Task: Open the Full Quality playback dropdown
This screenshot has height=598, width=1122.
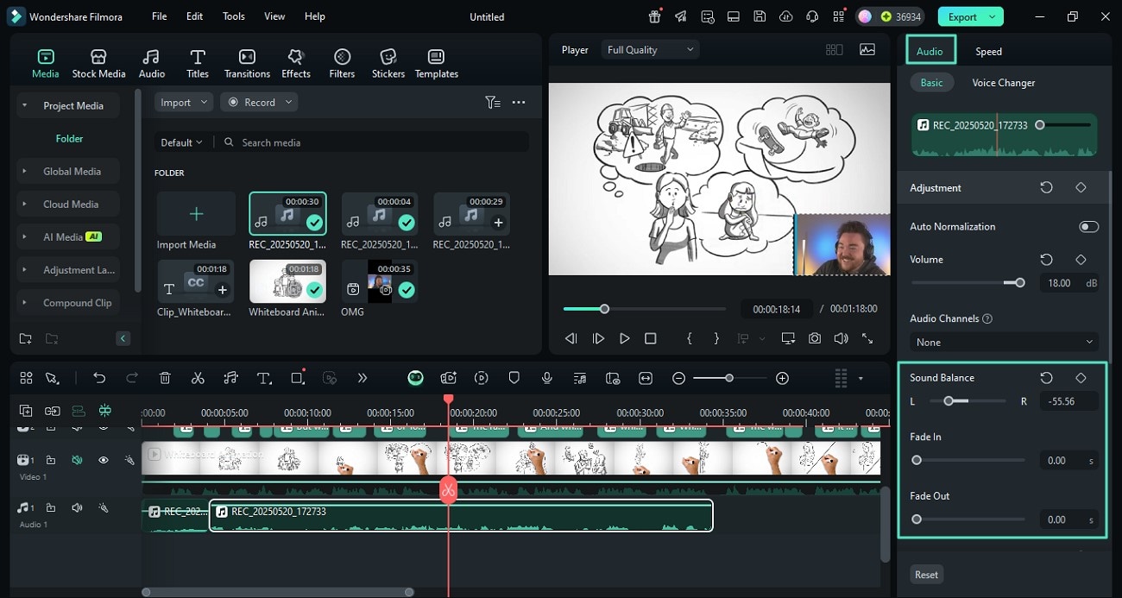Action: (x=650, y=50)
